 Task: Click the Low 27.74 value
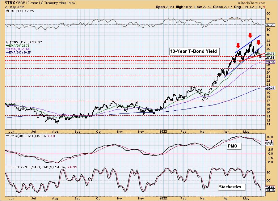click(203, 7)
